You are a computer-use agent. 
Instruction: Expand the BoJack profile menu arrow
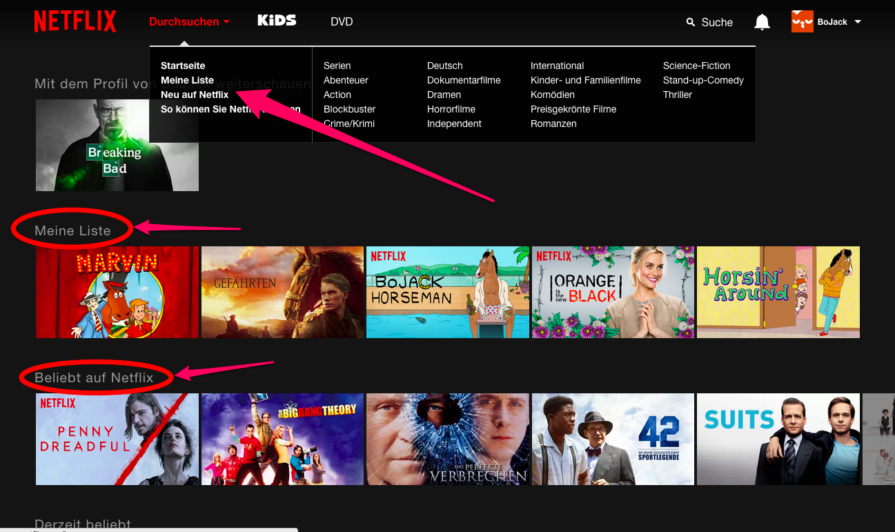858,22
